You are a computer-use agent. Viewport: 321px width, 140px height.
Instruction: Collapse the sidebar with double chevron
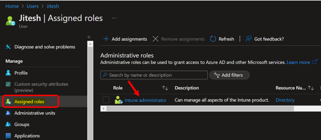89,37
